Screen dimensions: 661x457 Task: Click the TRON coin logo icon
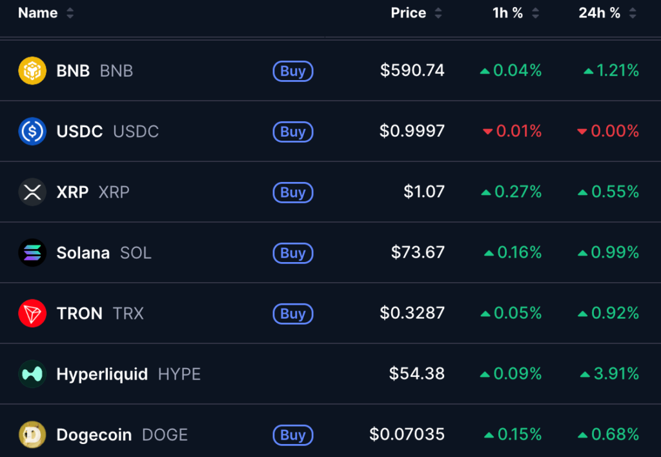pyautogui.click(x=32, y=314)
